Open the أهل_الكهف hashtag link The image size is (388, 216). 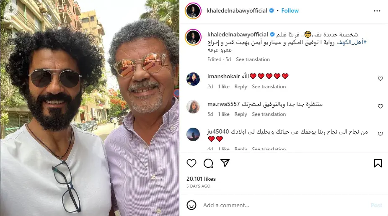click(x=352, y=42)
